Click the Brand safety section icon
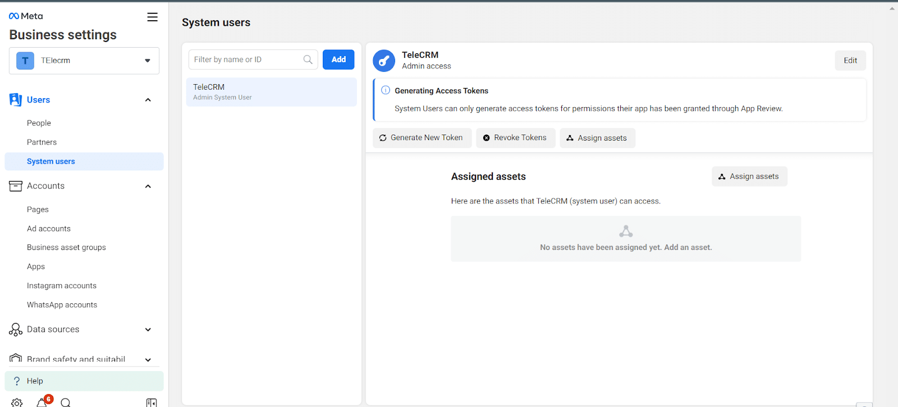The image size is (898, 407). [x=16, y=359]
